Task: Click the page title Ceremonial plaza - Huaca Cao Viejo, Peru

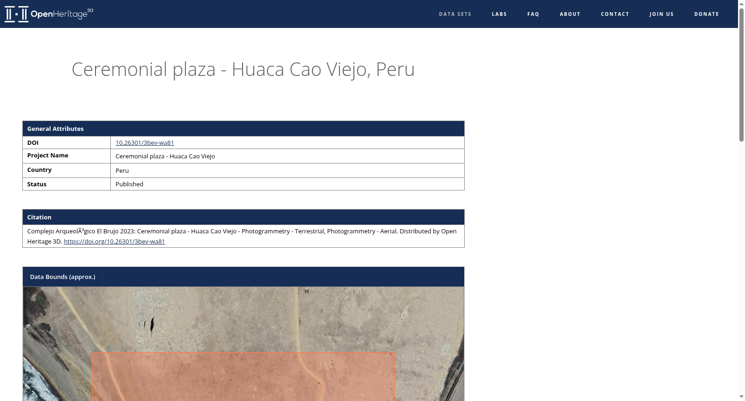Action: coord(243,69)
